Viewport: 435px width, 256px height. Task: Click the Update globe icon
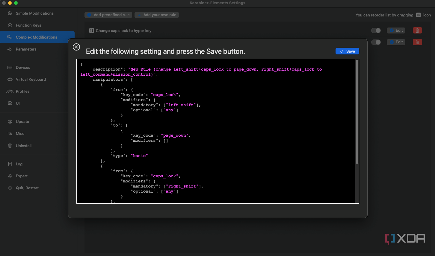tap(10, 121)
